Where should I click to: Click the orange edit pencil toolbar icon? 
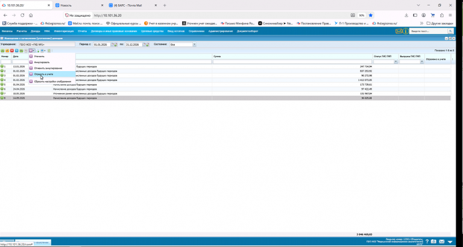click(7, 51)
